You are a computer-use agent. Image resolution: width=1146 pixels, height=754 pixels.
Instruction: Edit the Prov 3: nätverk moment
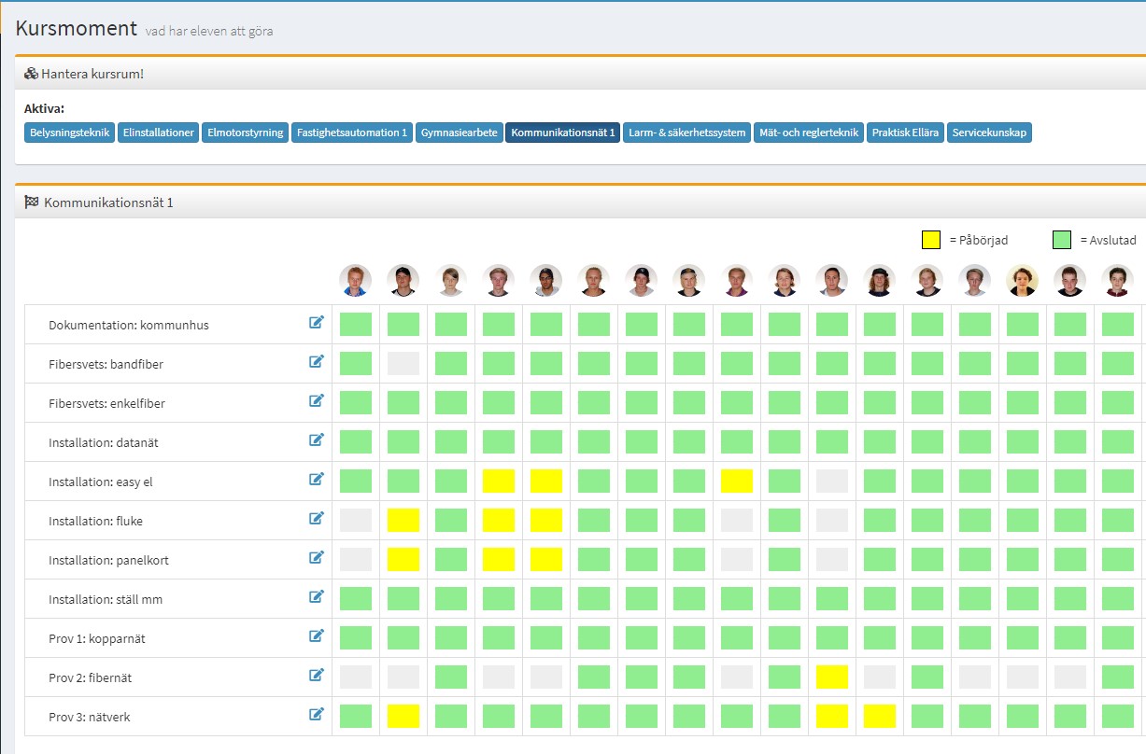(317, 715)
